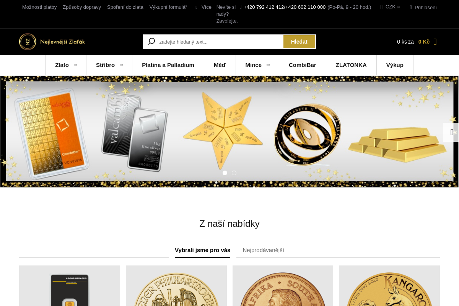This screenshot has width=459, height=306.
Task: Open the shopping cart icon
Action: pyautogui.click(x=435, y=42)
